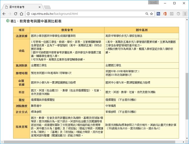This screenshot has width=189, height=144.
Task: Bookmark this page with the star
Action: 151,14
